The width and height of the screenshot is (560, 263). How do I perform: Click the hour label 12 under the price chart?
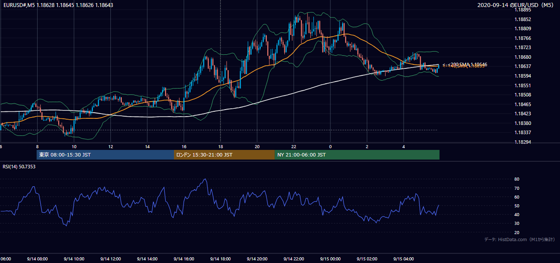pyautogui.click(x=110, y=147)
